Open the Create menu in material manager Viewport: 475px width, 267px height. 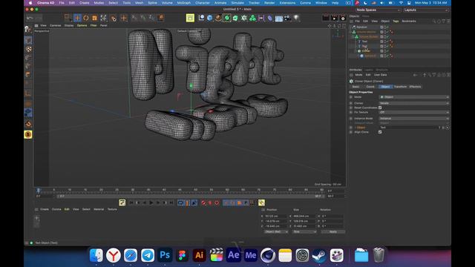coord(45,209)
